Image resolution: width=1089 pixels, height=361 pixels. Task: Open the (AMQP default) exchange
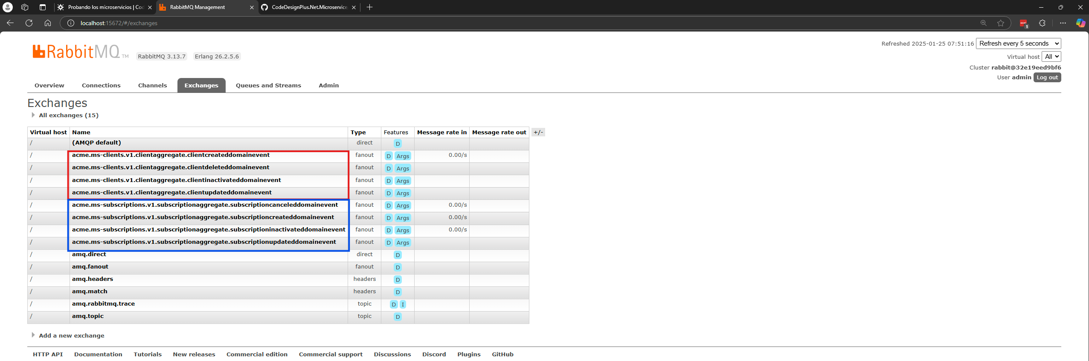coord(96,142)
